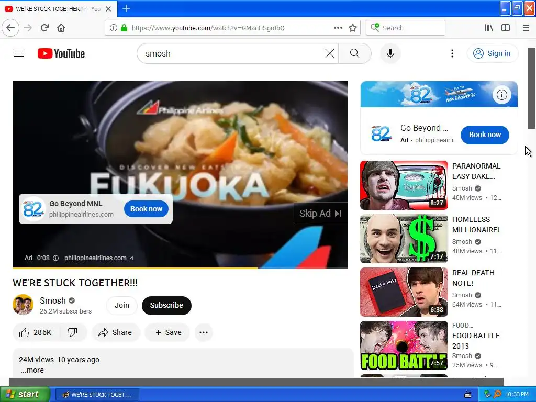
Task: Visit philippineairlines.com link under the video
Action: coord(98,258)
